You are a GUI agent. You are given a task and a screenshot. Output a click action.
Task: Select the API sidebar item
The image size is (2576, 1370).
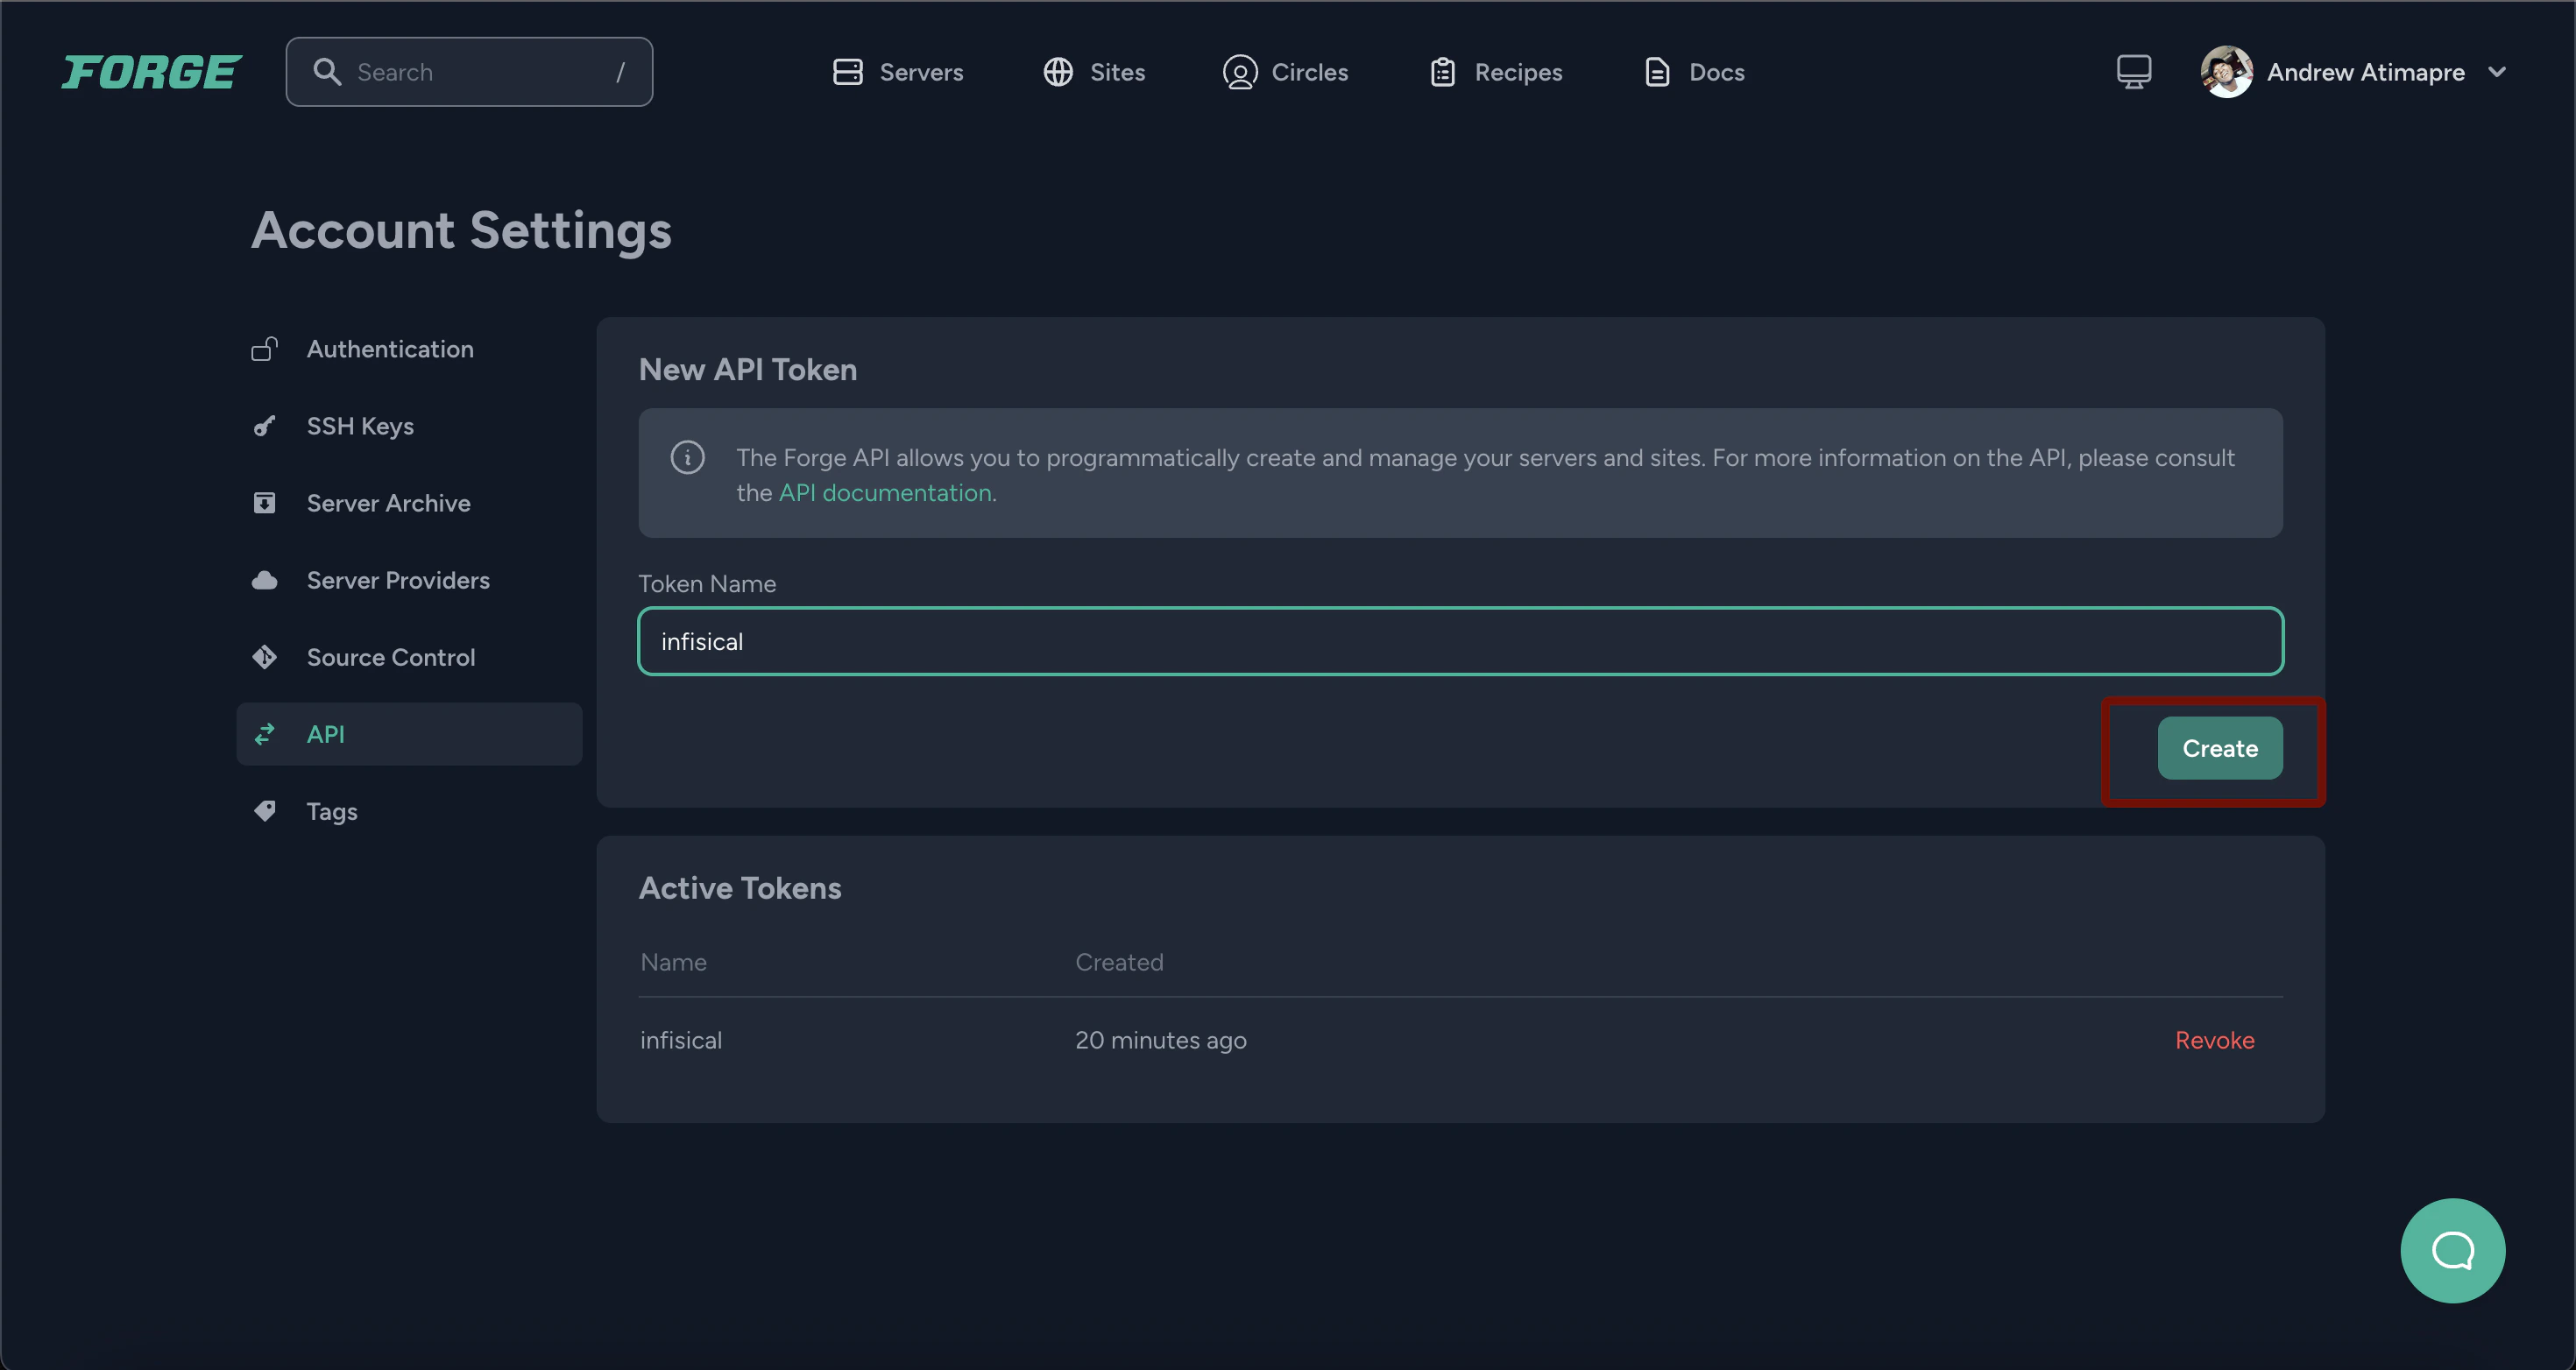[x=409, y=734]
